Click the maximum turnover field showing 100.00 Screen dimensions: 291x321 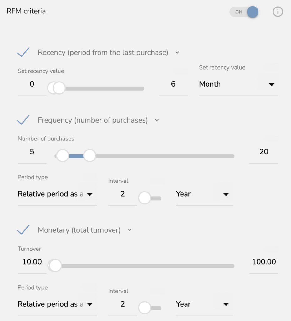264,262
